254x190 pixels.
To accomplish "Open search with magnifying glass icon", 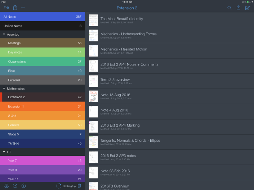I will (x=229, y=8).
